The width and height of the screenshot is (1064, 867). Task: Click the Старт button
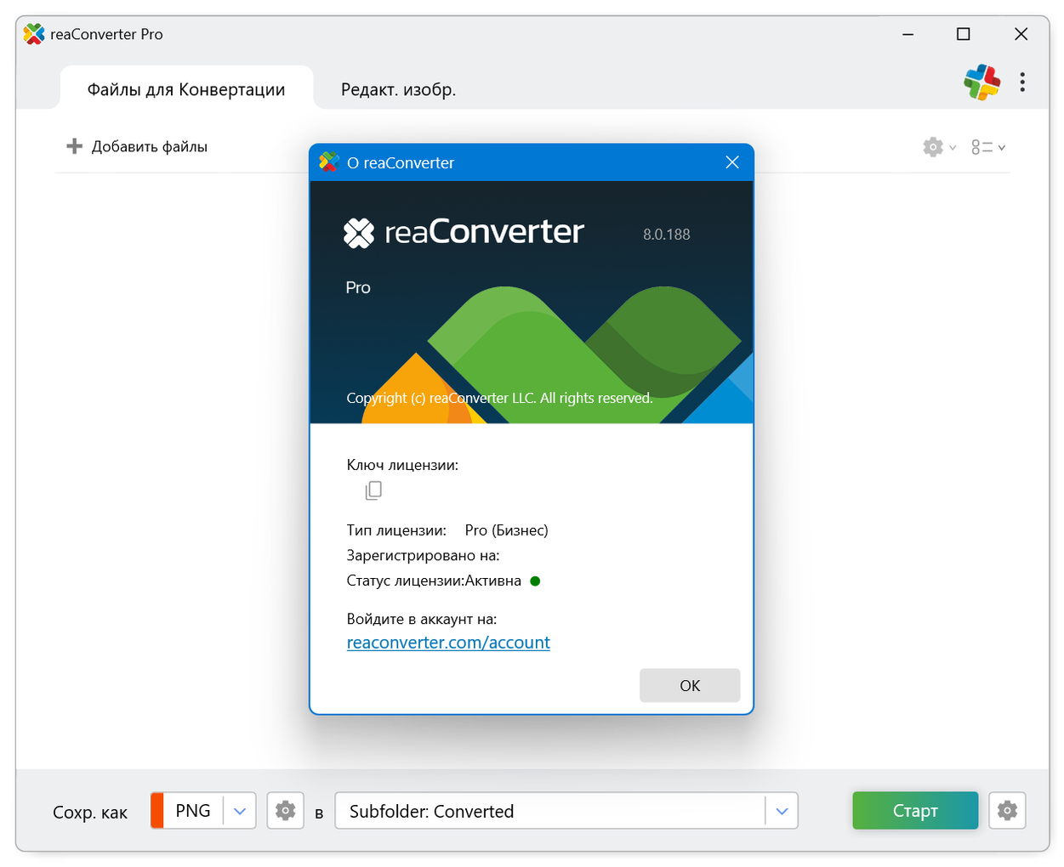coord(915,811)
